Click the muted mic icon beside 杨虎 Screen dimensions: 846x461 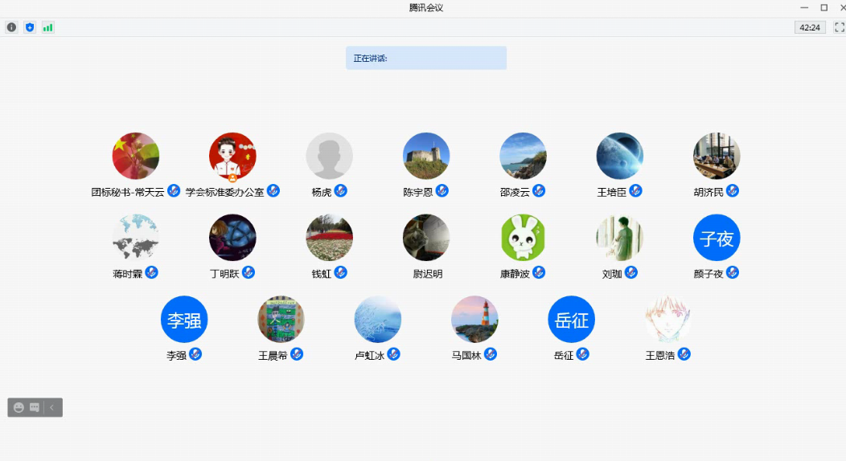click(x=341, y=191)
